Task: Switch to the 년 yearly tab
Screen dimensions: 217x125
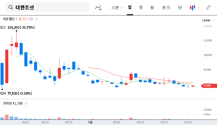Action: pos(180,7)
